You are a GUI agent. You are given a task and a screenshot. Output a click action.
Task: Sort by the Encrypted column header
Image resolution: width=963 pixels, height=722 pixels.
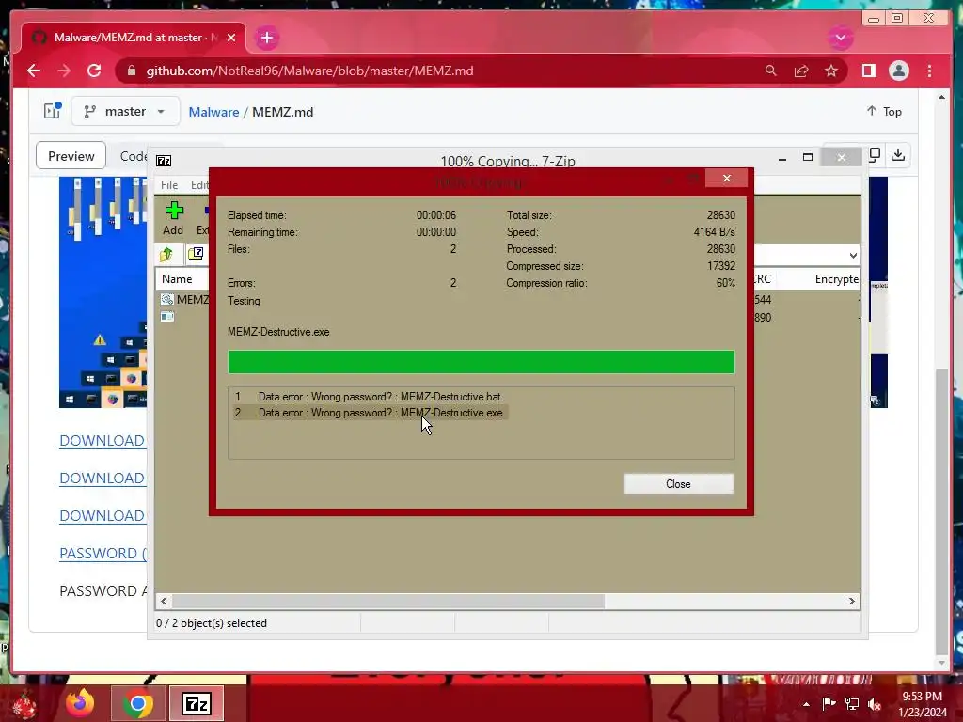(x=836, y=278)
